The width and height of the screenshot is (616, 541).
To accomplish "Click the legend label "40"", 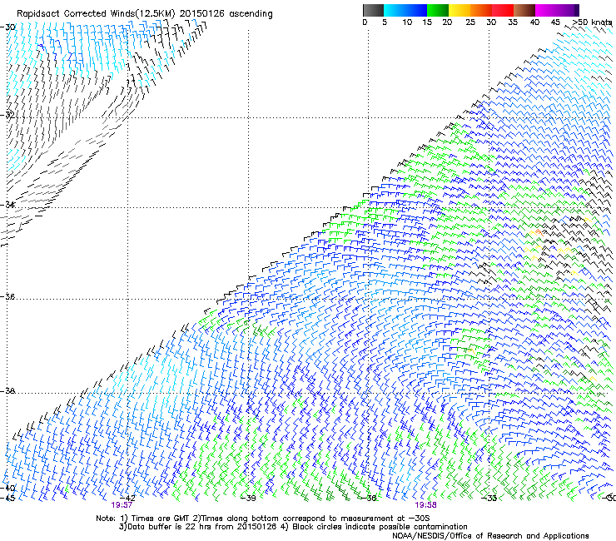I will click(534, 22).
